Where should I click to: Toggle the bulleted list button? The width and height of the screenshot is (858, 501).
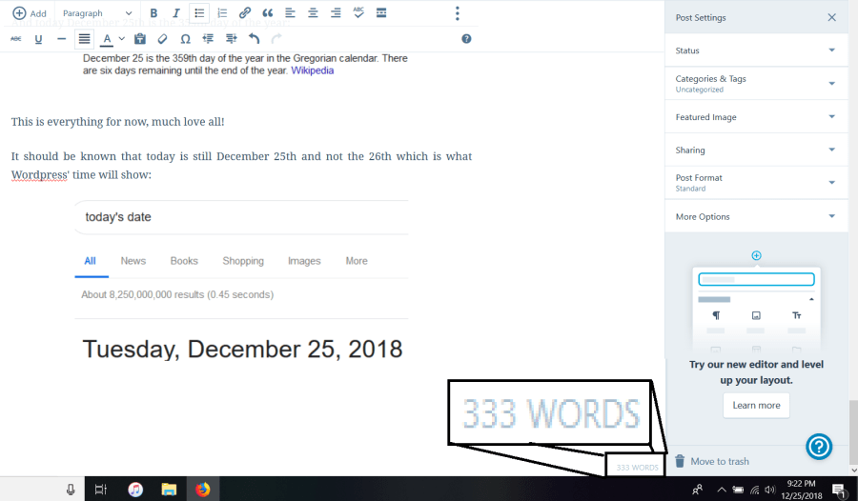199,13
